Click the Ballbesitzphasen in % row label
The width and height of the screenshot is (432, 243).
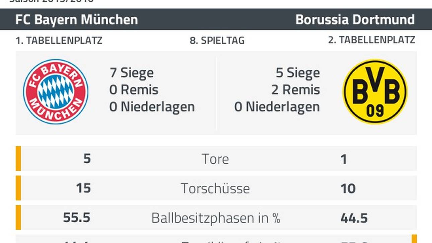pos(216,218)
